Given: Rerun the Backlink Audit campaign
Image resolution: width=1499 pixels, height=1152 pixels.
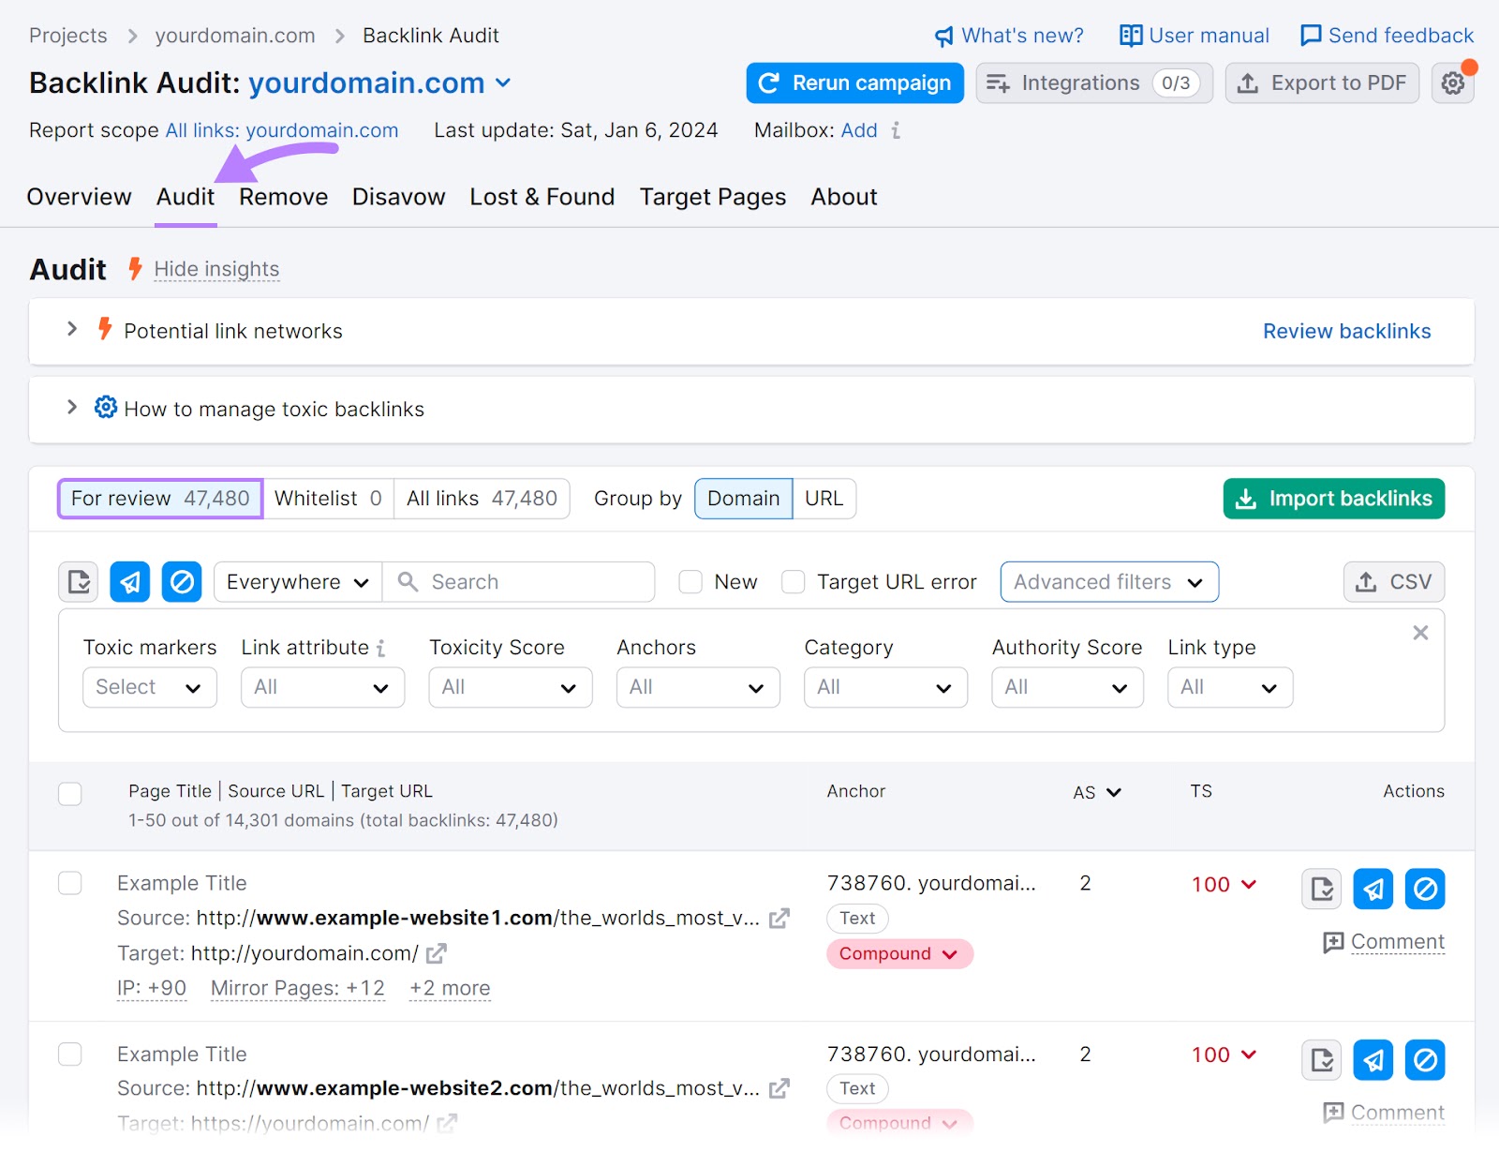Looking at the screenshot, I should (x=853, y=82).
